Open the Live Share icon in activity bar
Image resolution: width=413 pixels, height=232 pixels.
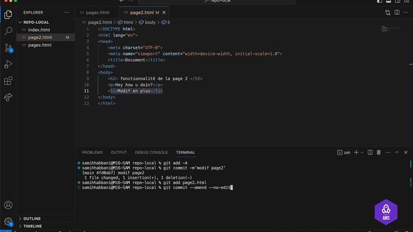8,97
